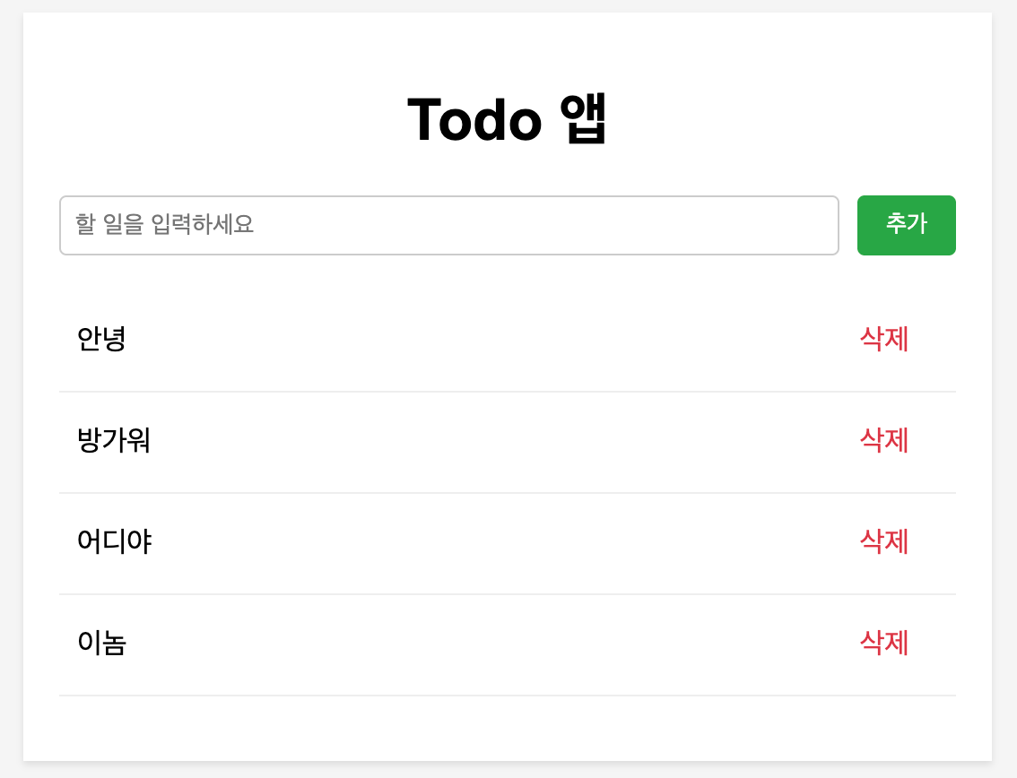Viewport: 1017px width, 778px height.
Task: Click the 어디야 todo label
Action: [114, 541]
